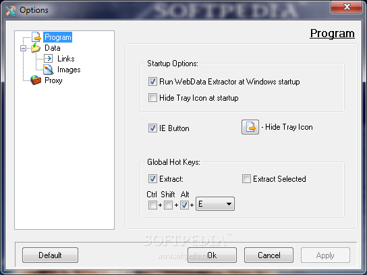Enable the Extract Selected checkbox
This screenshot has width=367, height=275.
pos(246,179)
